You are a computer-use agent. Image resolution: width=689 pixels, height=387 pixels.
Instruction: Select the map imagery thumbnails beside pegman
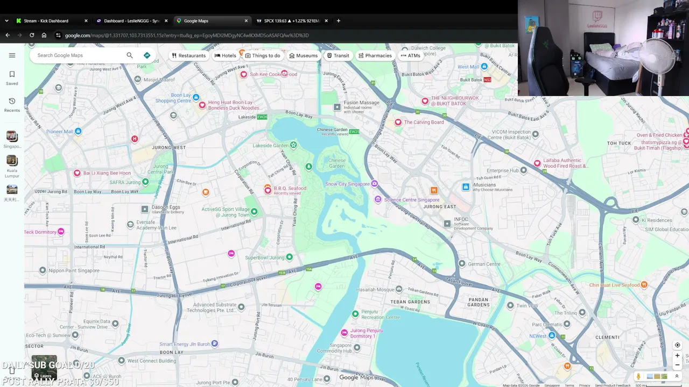pyautogui.click(x=657, y=376)
